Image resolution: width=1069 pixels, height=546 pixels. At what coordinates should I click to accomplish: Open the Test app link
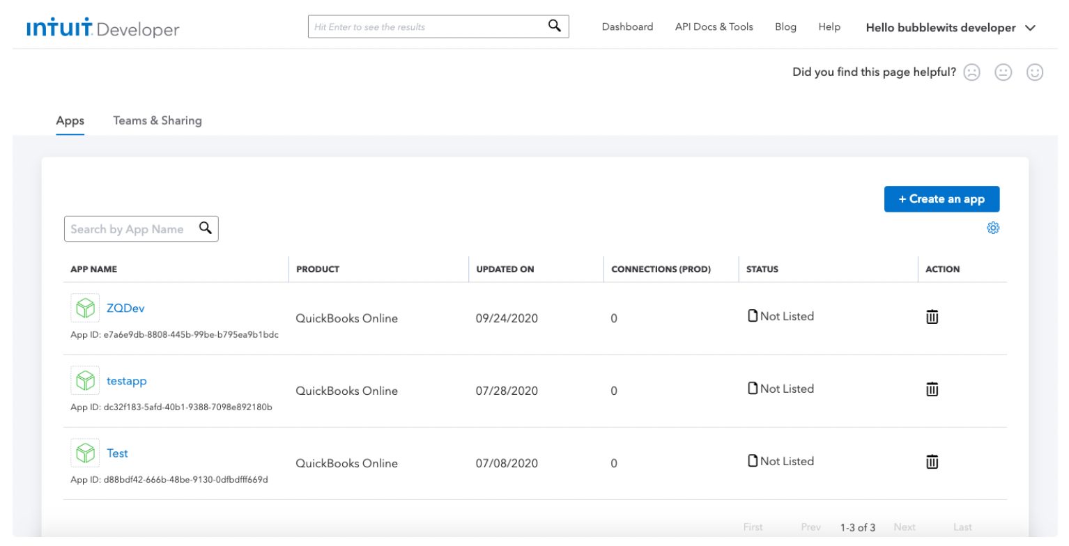pyautogui.click(x=117, y=453)
